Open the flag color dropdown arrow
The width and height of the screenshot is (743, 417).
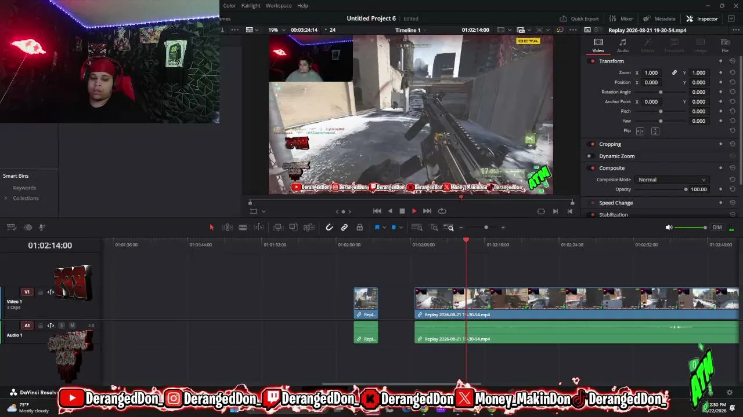coord(384,228)
